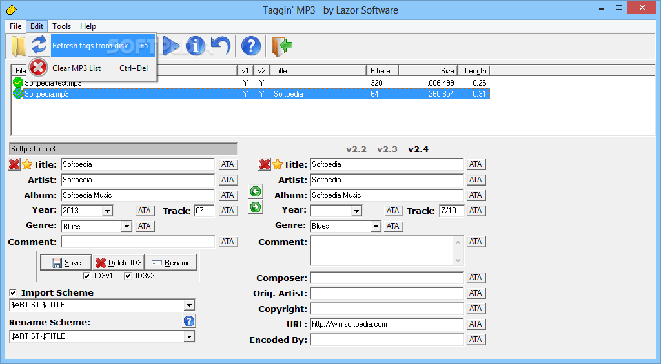Click ATA next to ID3v2 Composer field
661x364 pixels.
476,278
